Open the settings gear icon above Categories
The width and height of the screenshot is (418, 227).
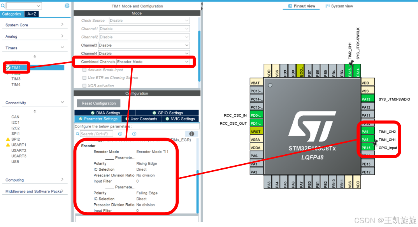(x=67, y=6)
